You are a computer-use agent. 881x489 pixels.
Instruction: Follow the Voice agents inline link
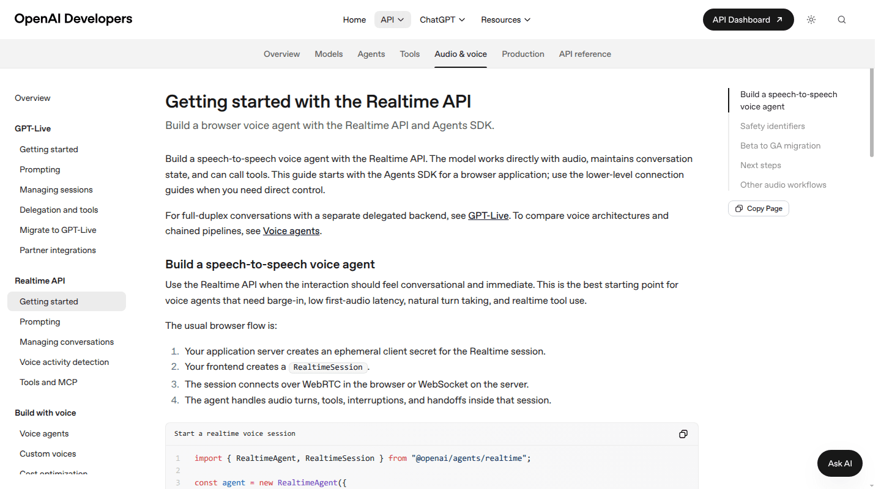point(291,231)
